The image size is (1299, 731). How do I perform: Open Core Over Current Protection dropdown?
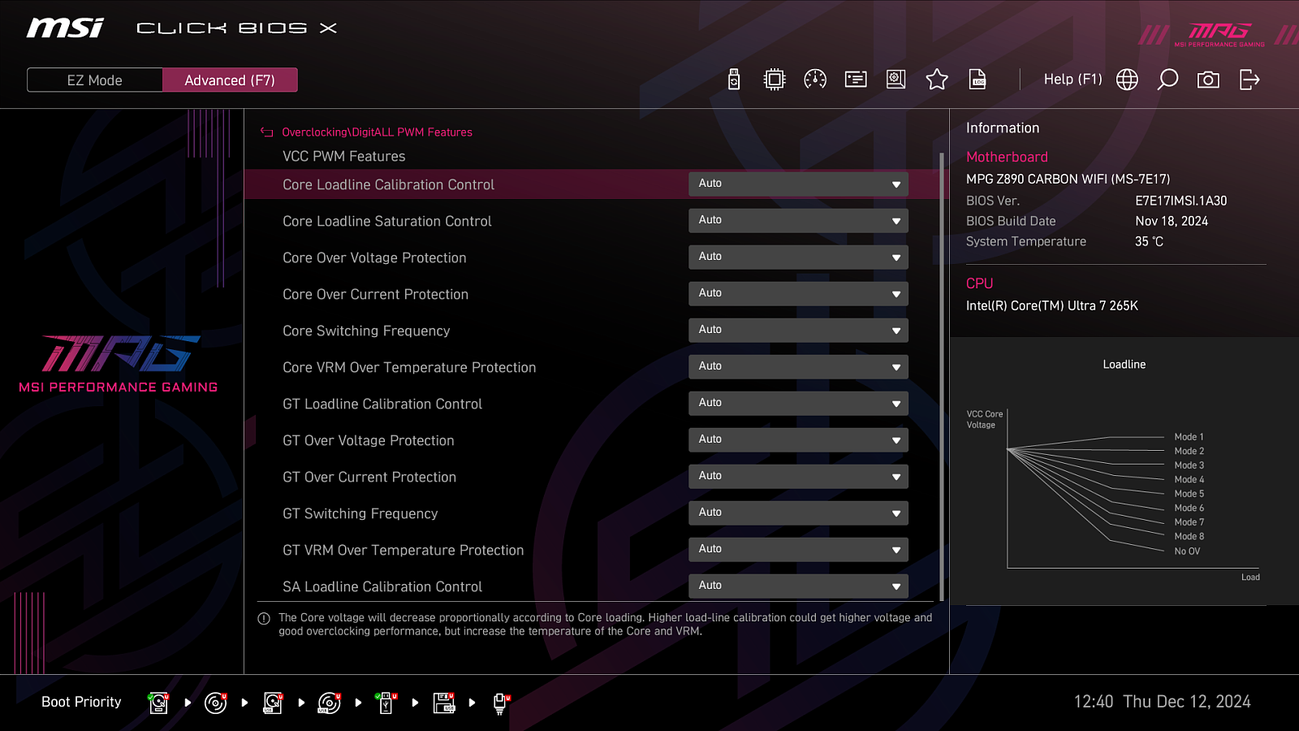(798, 294)
